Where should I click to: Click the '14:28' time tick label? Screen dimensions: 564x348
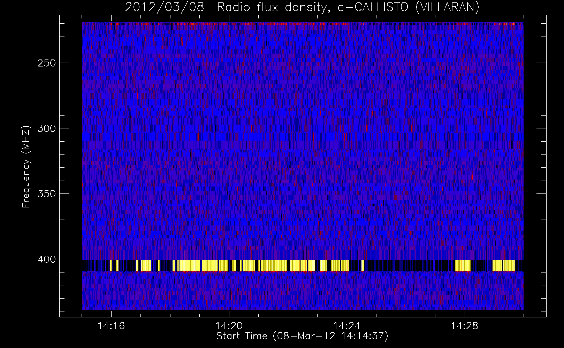click(x=465, y=326)
